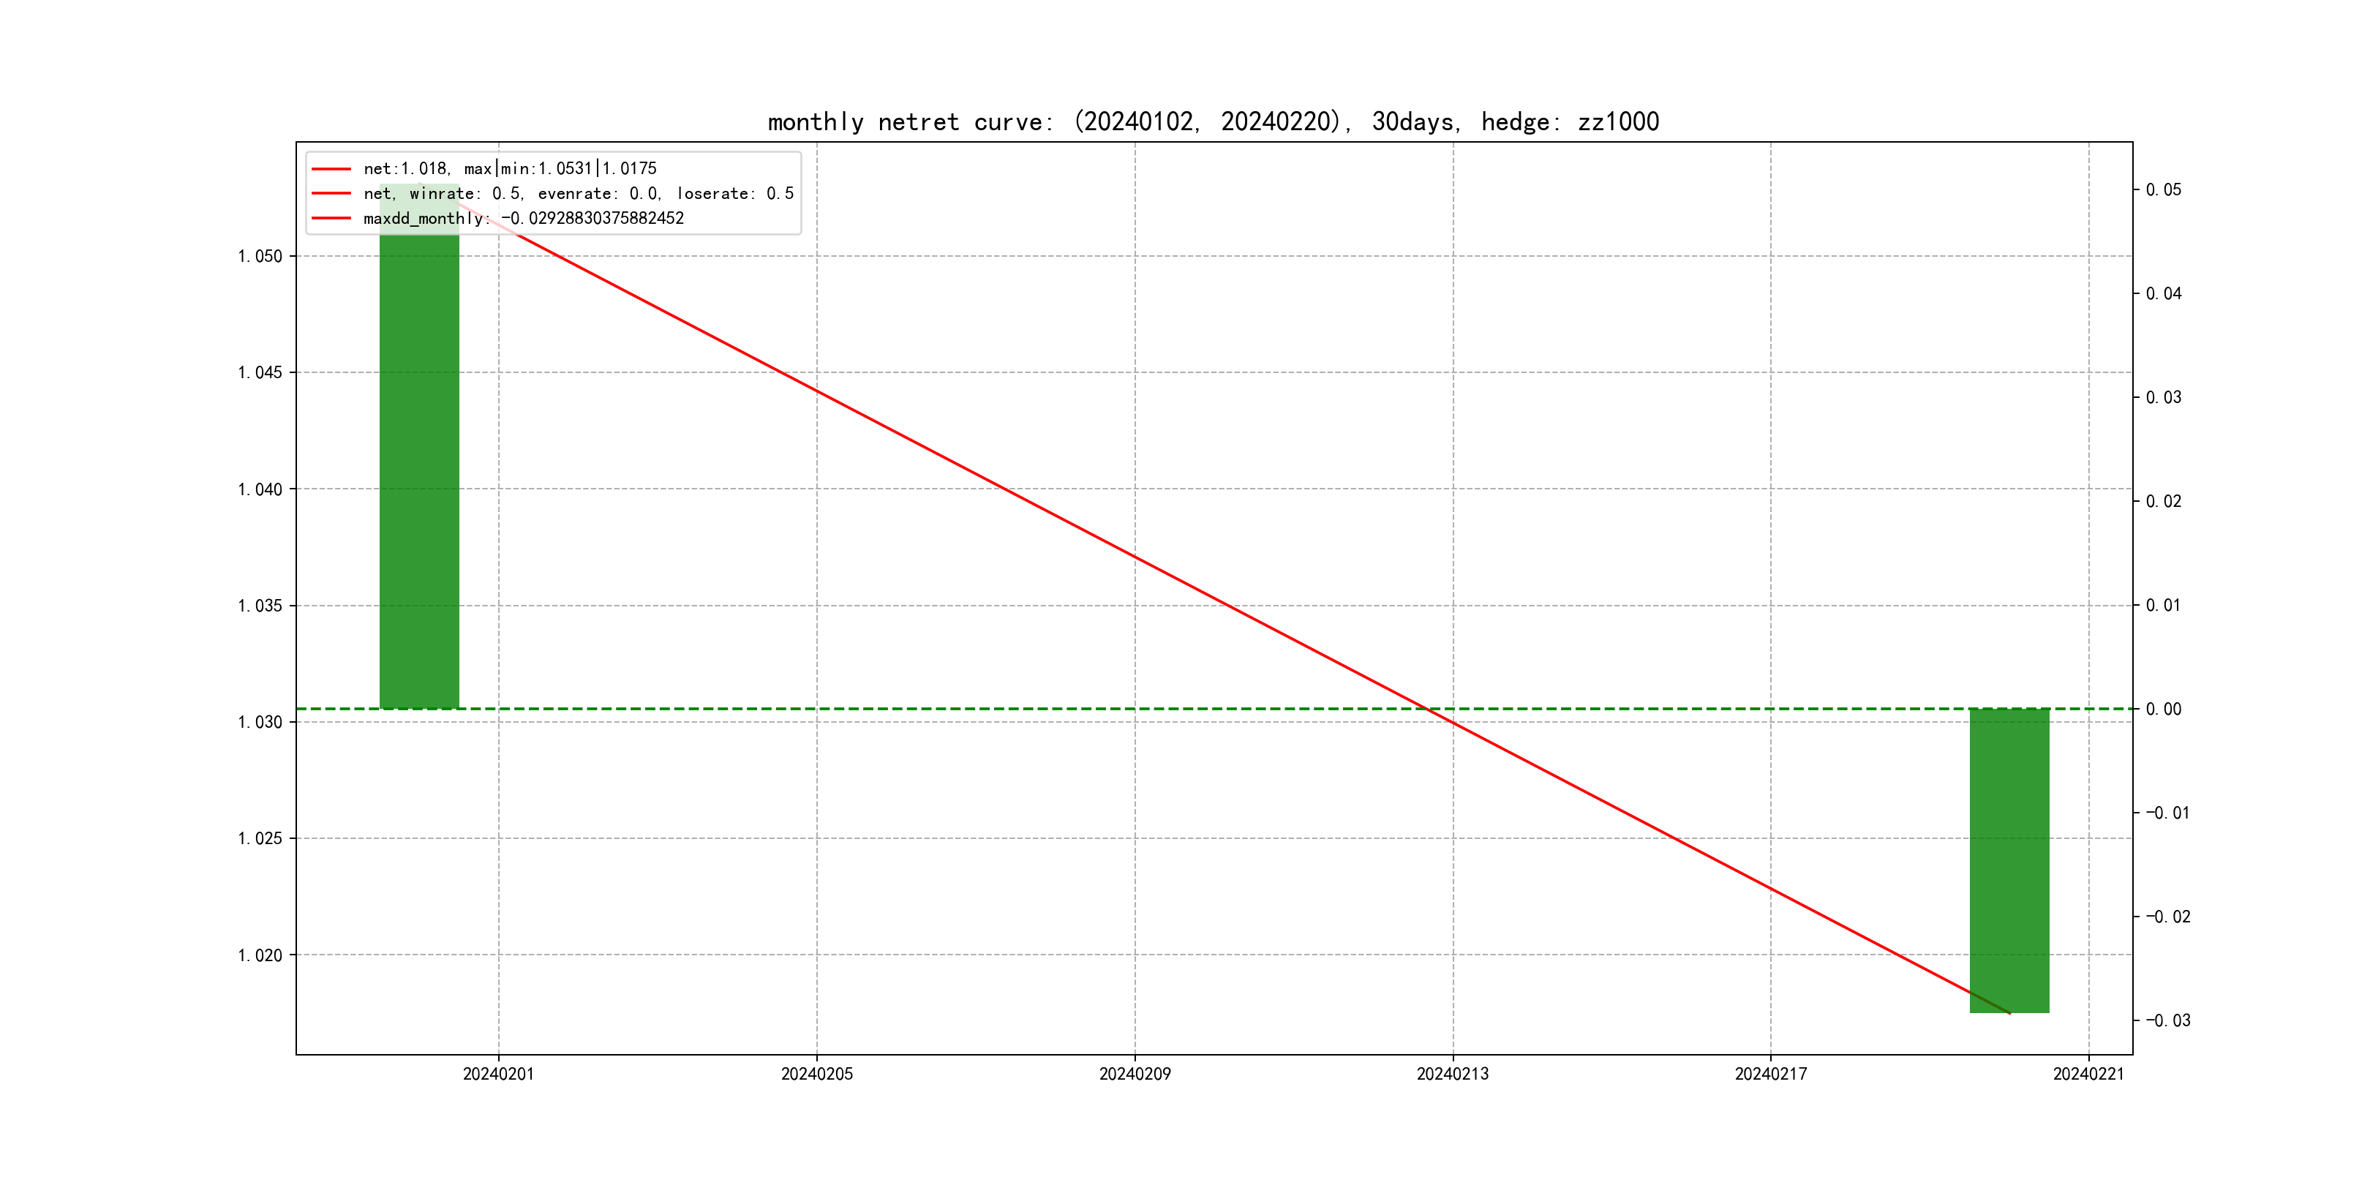The image size is (2370, 1185).
Task: Click right y-axis label 0.05
Action: coord(2163,189)
